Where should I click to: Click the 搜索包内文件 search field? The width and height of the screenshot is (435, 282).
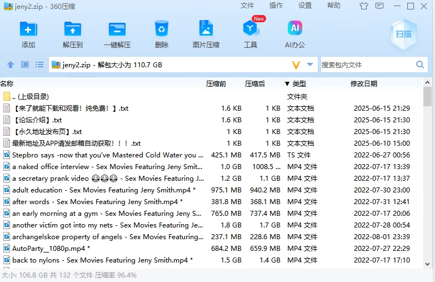[x=367, y=65]
